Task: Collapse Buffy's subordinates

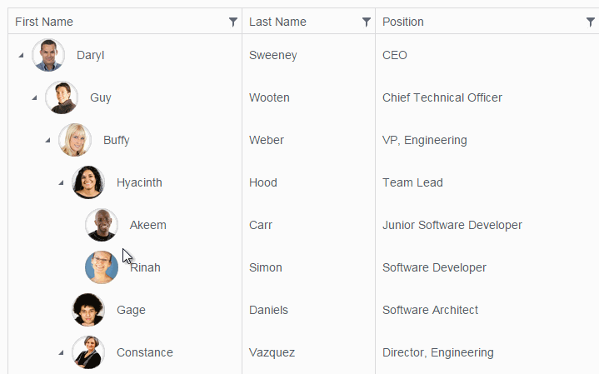Action: pyautogui.click(x=47, y=140)
